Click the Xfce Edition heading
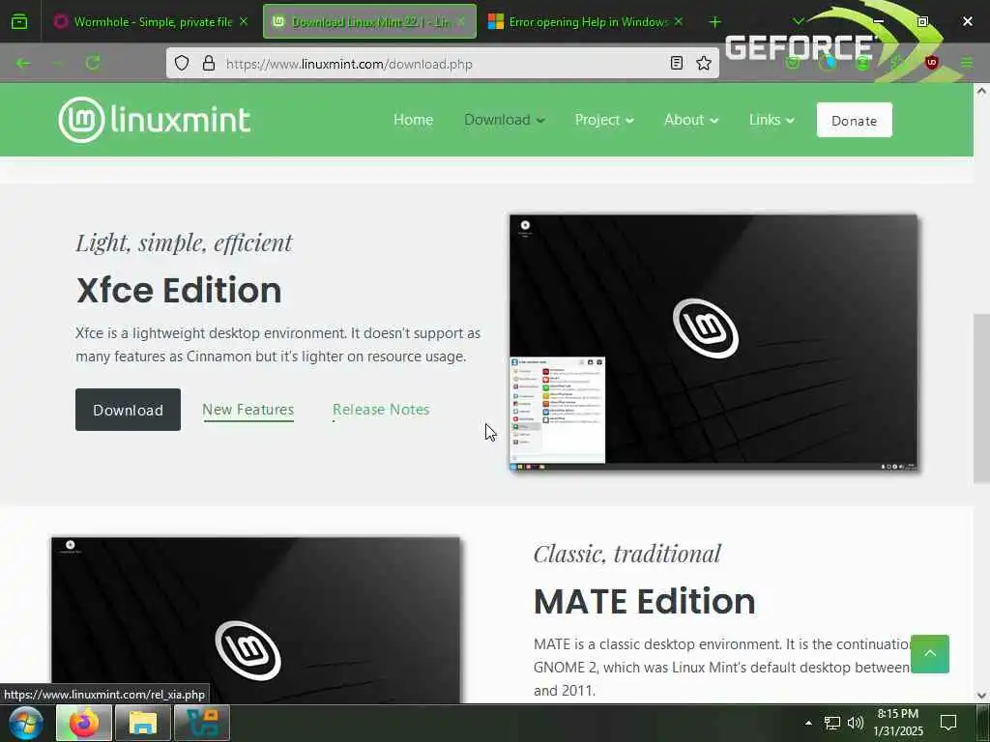990x742 pixels. pyautogui.click(x=179, y=290)
